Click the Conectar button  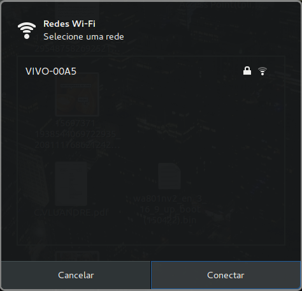tap(226, 275)
